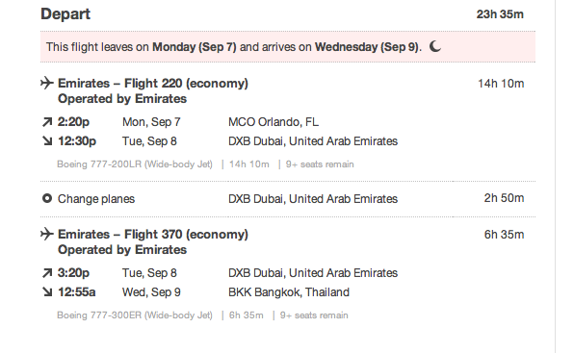The width and height of the screenshot is (574, 353).
Task: Click the airplane icon beside Flight 370
Action: [47, 234]
